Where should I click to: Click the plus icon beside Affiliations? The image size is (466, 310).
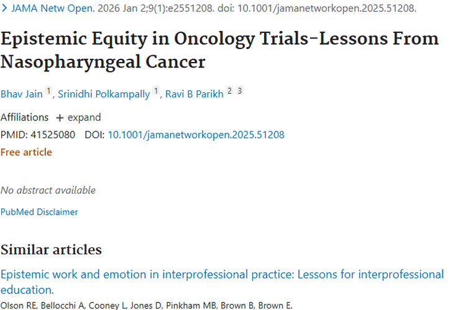[x=60, y=118]
